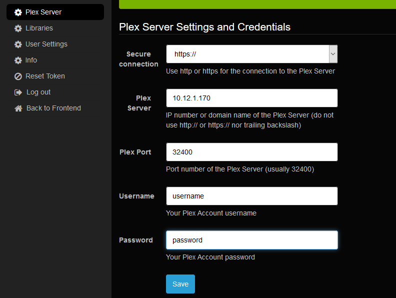The width and height of the screenshot is (396, 298).
Task: Click the Secure connection label
Action: coord(138,59)
